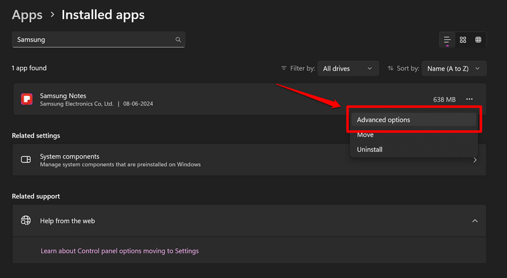Switch to table view layout icon
Image resolution: width=507 pixels, height=278 pixels.
478,40
